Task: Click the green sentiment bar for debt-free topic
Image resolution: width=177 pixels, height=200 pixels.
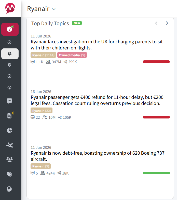Action: [156, 173]
